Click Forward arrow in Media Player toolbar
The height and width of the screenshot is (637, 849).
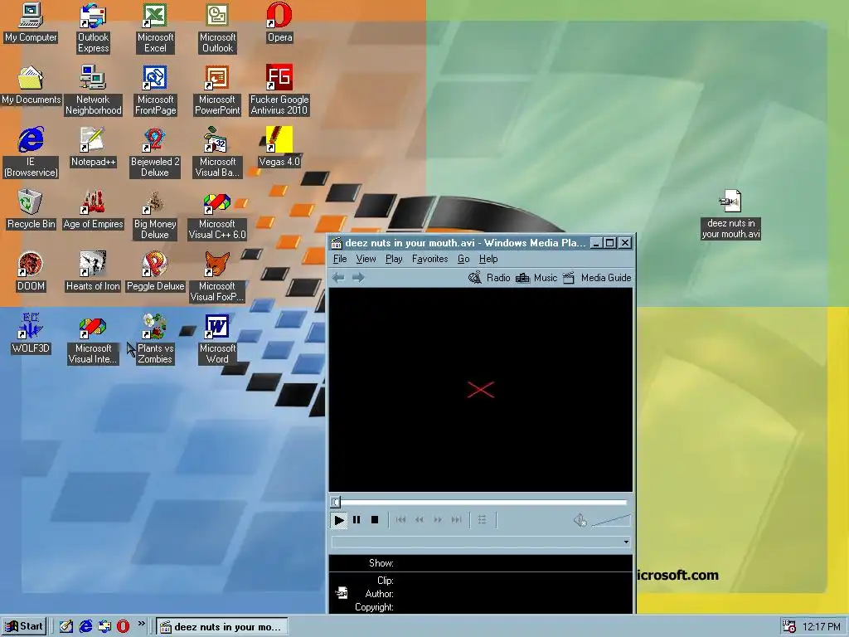click(358, 278)
